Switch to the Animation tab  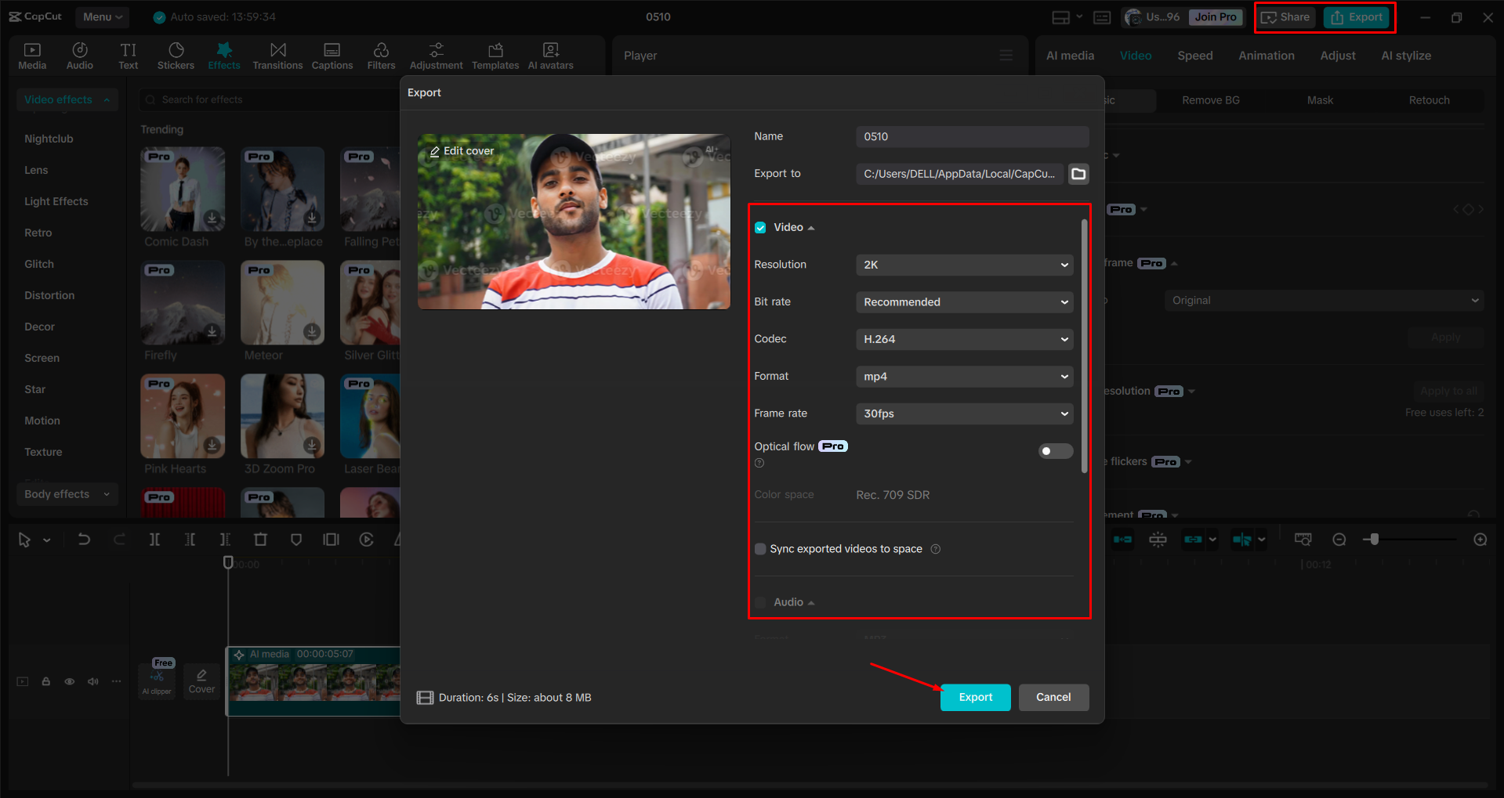click(1266, 55)
